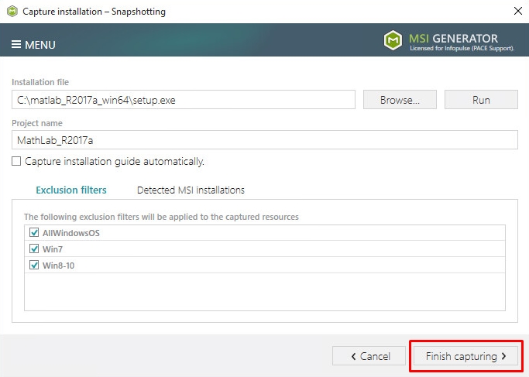Uncheck the Win7 exclusion filter

34,248
